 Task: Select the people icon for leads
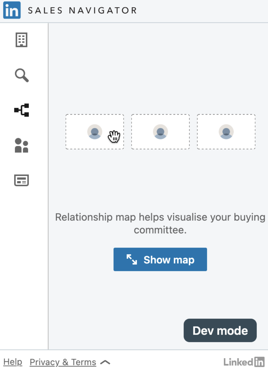pos(21,145)
